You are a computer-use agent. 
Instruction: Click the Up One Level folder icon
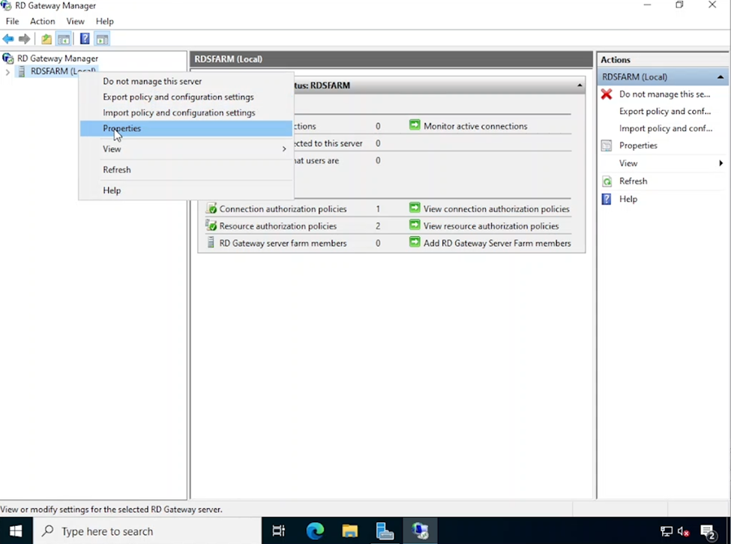(x=46, y=39)
